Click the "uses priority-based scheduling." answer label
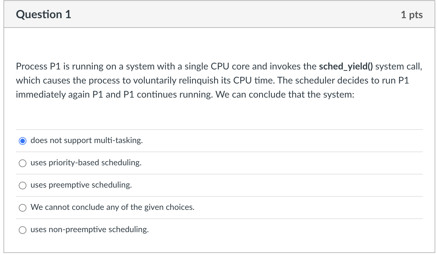 [86, 163]
